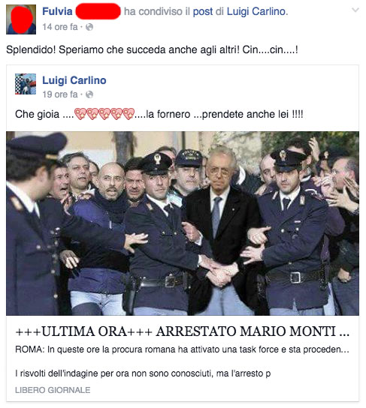Click globe privacy icon beside 14 ore fa

(89, 27)
